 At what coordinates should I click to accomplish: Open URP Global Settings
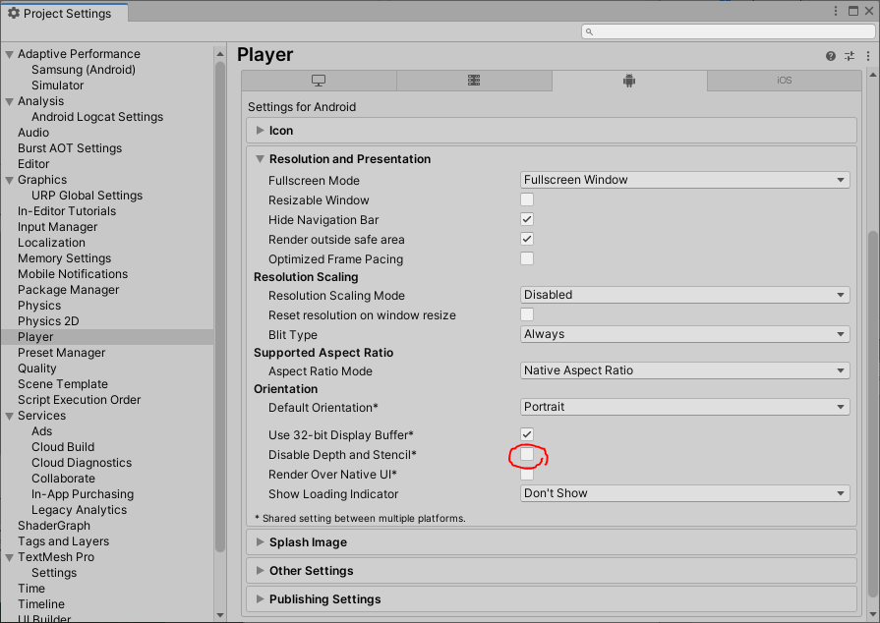click(87, 196)
